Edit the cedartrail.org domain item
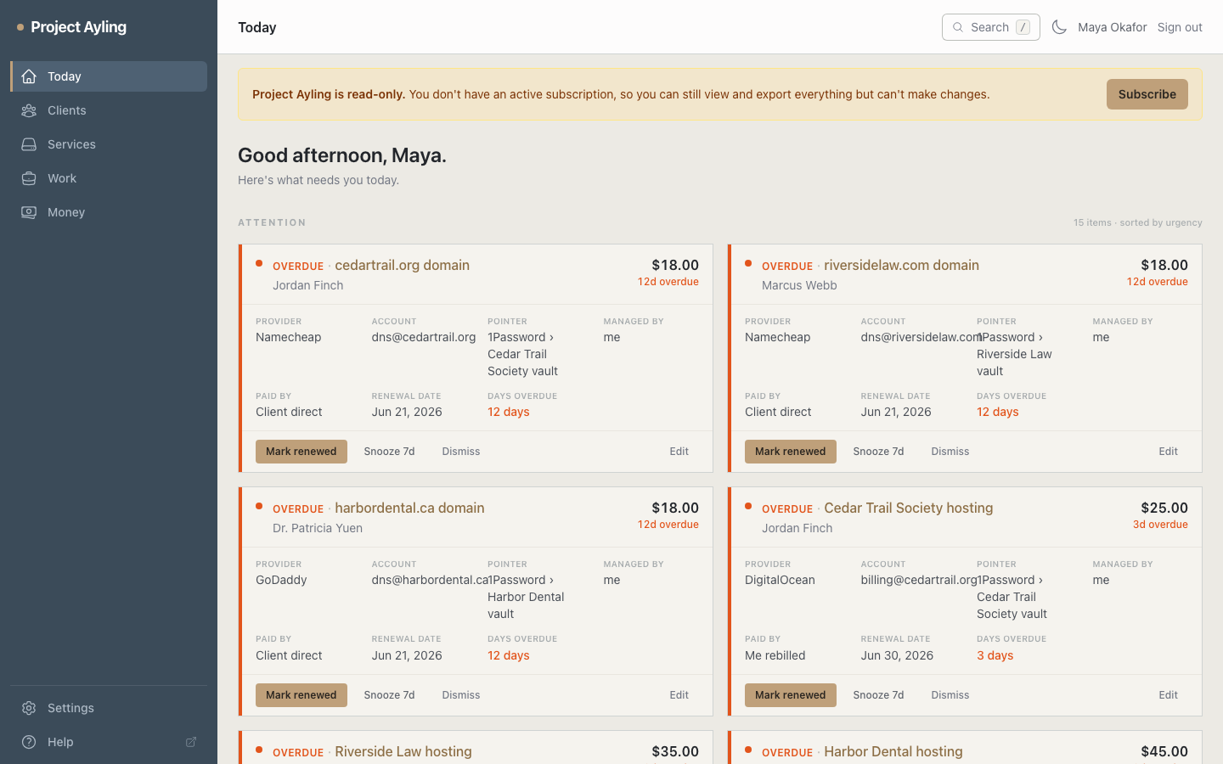The width and height of the screenshot is (1223, 764). 679,452
